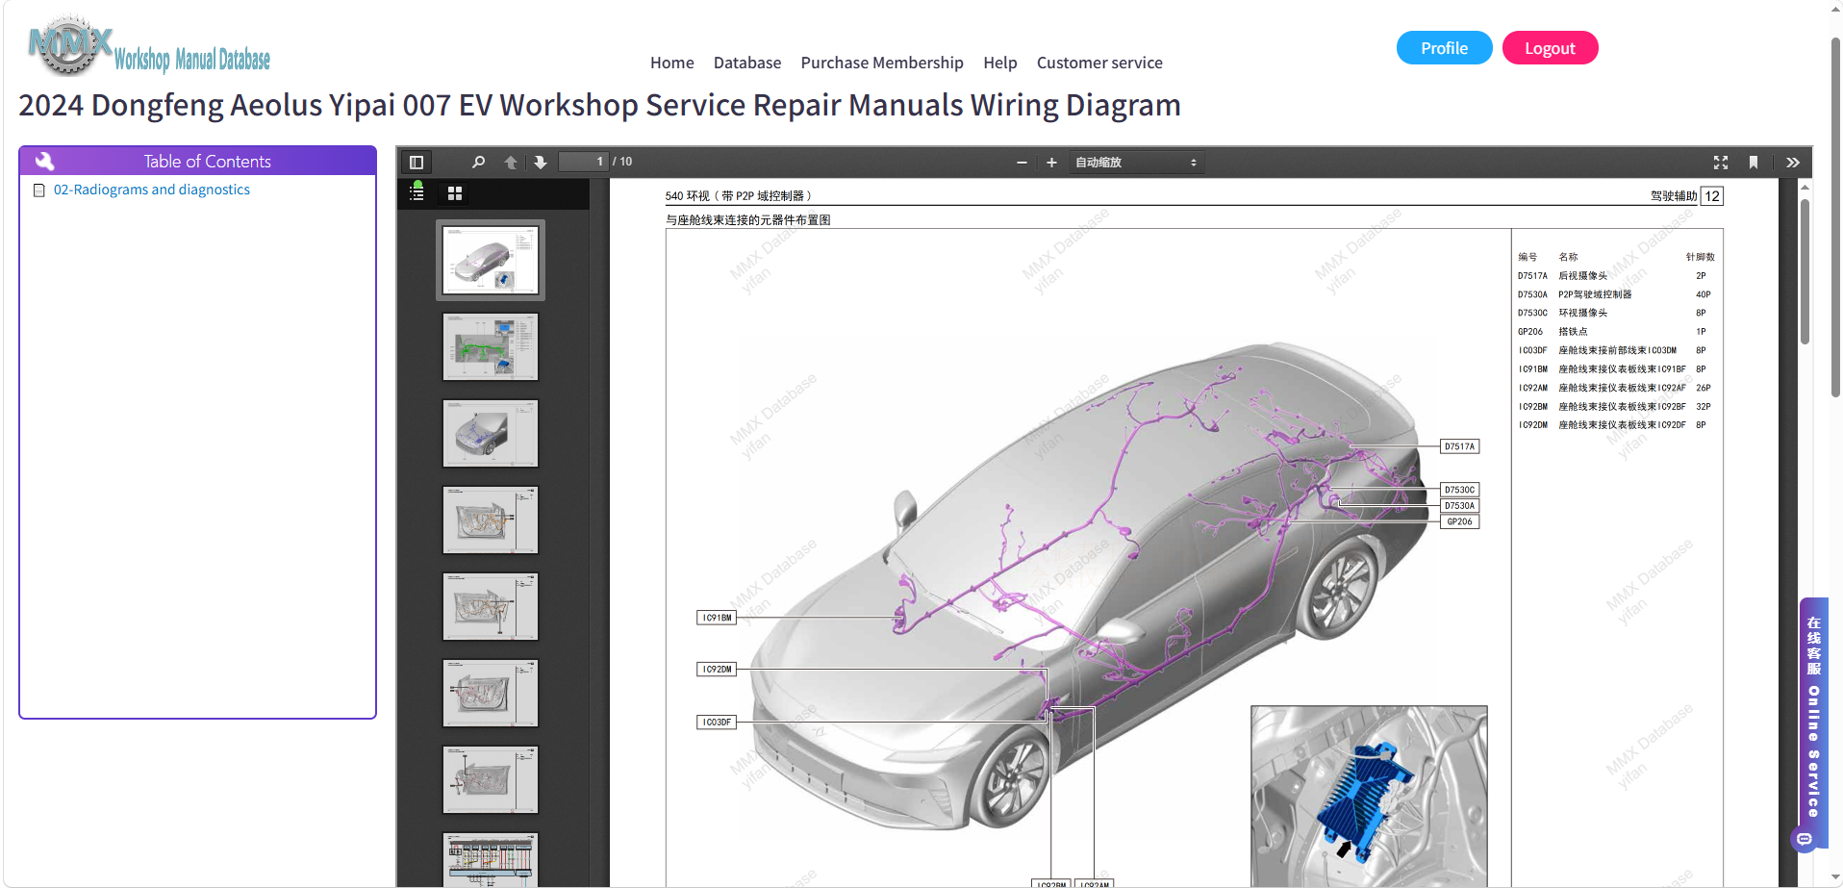Screen dimensions: 1843x888
Task: Click the browser page vertical scrollbar
Action: click(x=1835, y=216)
